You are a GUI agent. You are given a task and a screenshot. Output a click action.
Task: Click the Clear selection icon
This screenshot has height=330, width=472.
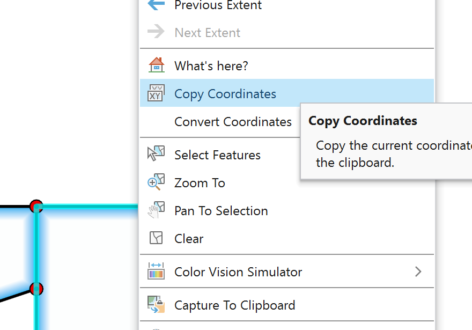(x=156, y=238)
